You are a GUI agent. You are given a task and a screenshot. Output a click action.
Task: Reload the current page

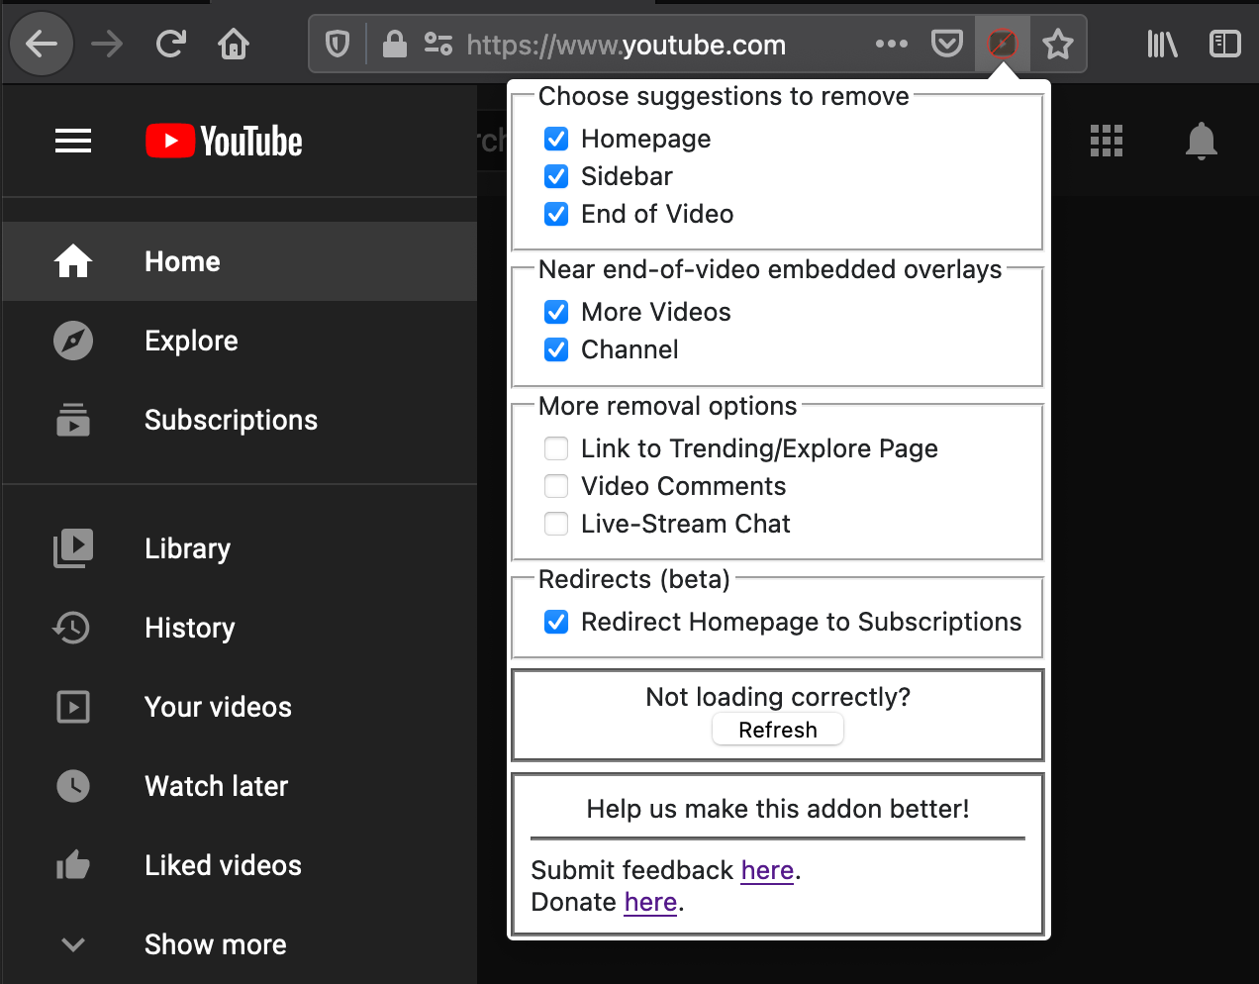point(171,45)
